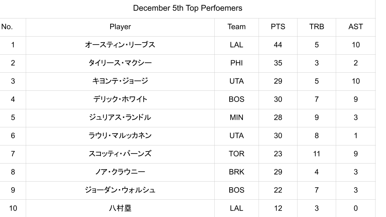This screenshot has width=386, height=217.
Task: Select player cell オースティン・リーブス
Action: (120, 45)
